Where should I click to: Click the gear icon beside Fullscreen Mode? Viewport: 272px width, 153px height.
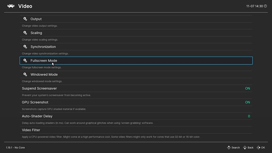(25, 61)
